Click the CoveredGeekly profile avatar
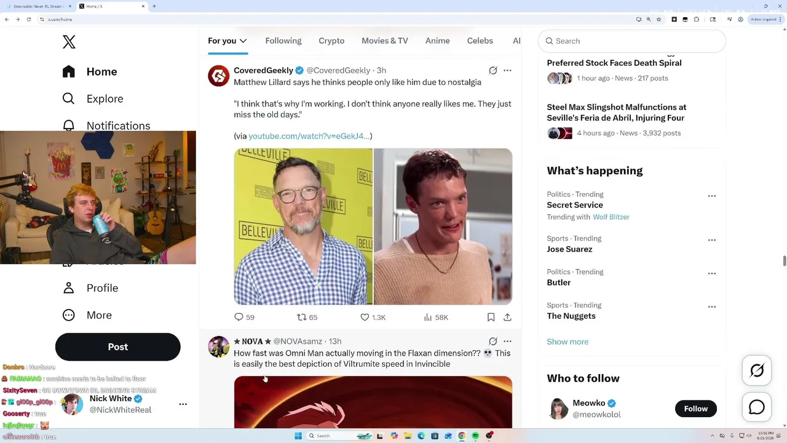787x443 pixels. click(x=218, y=76)
